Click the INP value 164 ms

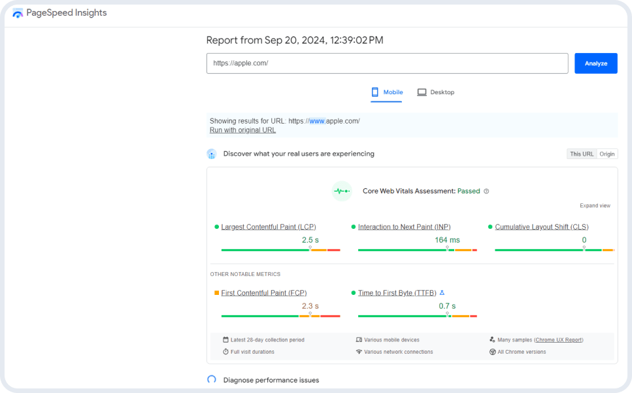[x=448, y=240]
